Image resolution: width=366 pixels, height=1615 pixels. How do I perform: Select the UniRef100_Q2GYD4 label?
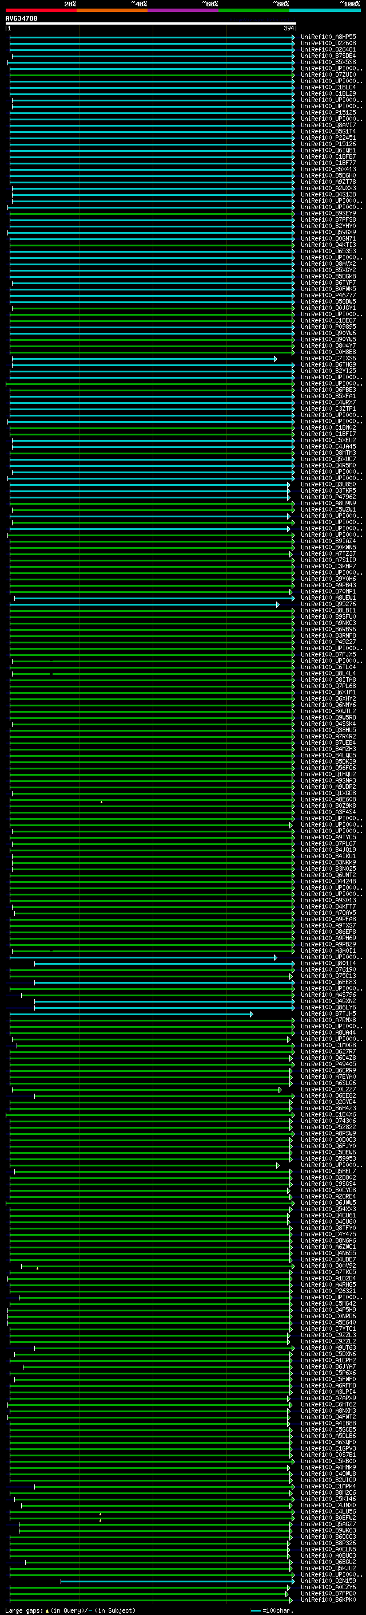tap(328, 1102)
